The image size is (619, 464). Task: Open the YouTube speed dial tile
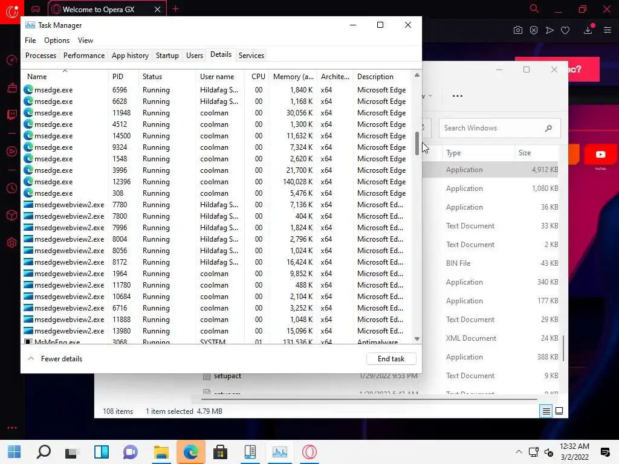point(600,154)
